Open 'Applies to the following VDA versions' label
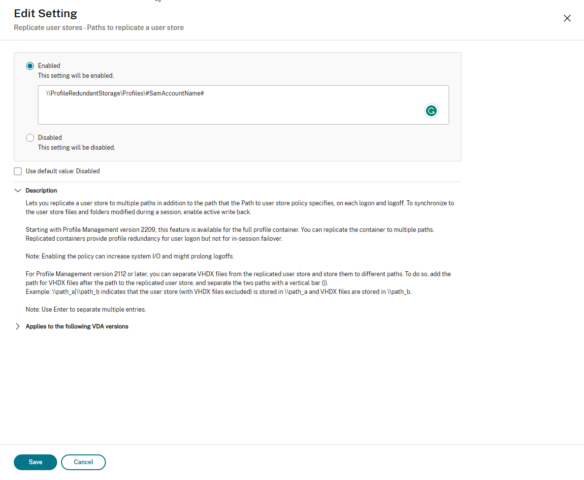The image size is (584, 480). click(x=77, y=326)
